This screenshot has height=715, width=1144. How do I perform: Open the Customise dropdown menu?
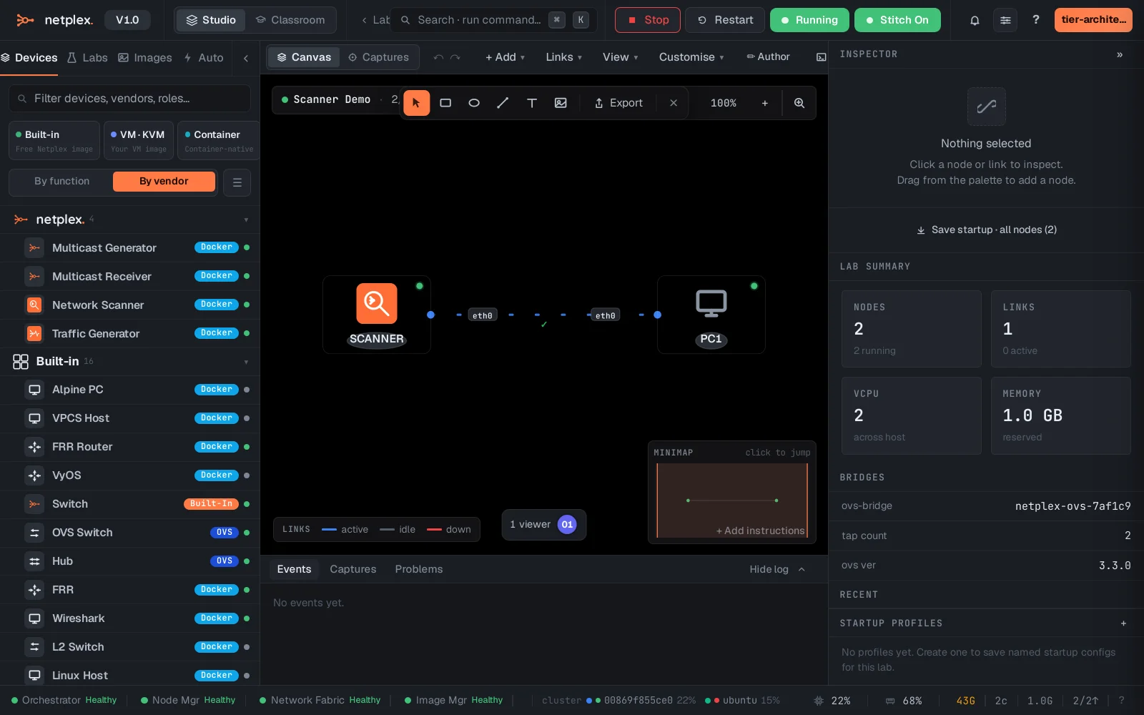[691, 57]
